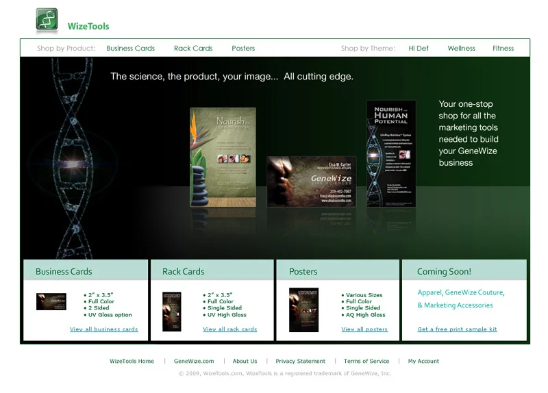
Task: Open the poster thumbnail in the panel
Action: [303, 310]
